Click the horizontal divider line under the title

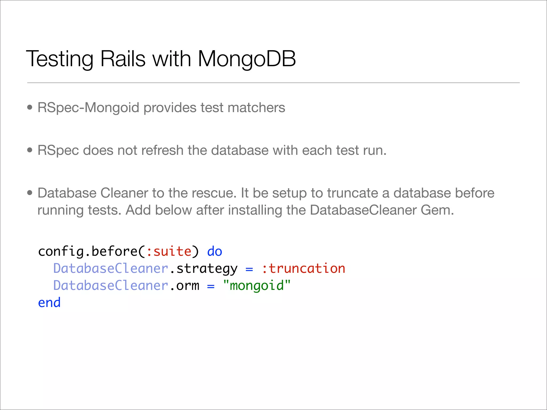click(273, 83)
